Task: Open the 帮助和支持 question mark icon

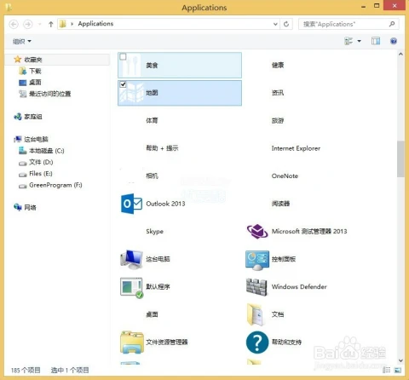Action: 257,343
